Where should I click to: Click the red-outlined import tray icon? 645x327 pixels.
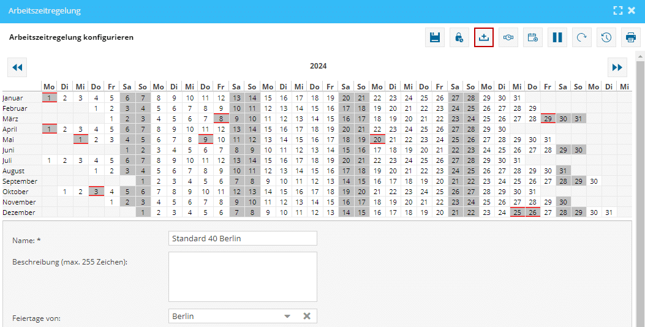[x=484, y=37]
